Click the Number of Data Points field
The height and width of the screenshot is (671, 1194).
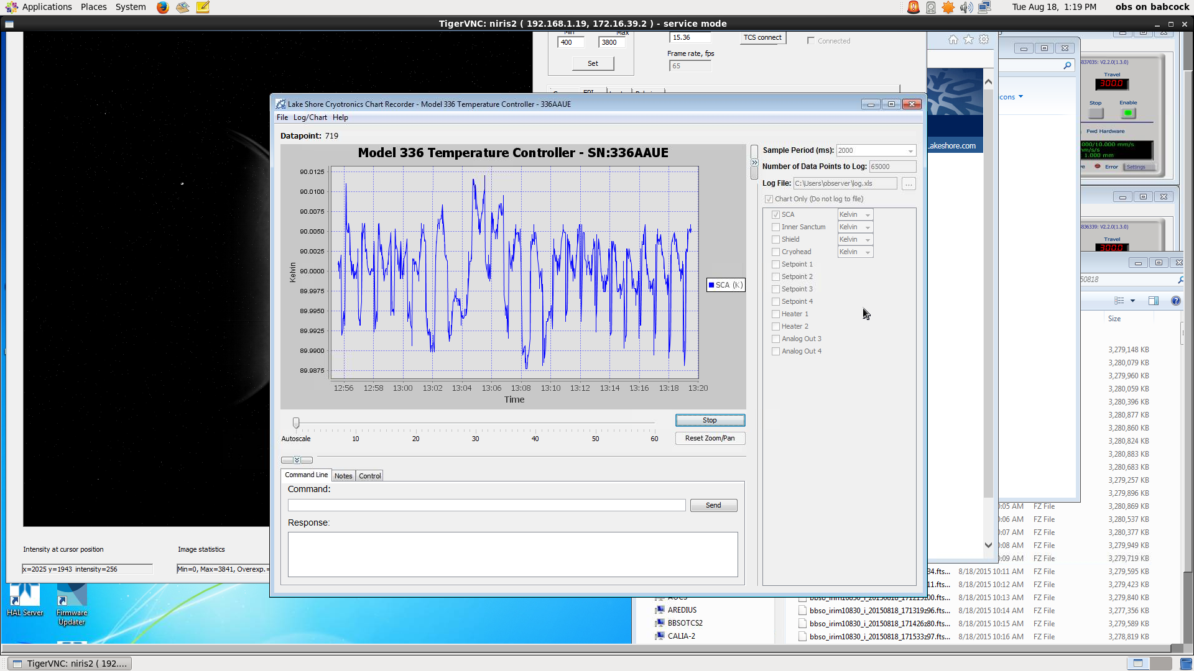[x=892, y=167]
